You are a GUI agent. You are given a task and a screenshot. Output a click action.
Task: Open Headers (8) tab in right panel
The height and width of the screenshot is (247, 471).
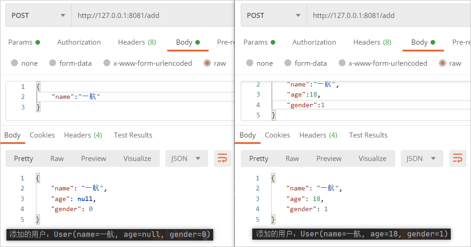(x=372, y=42)
